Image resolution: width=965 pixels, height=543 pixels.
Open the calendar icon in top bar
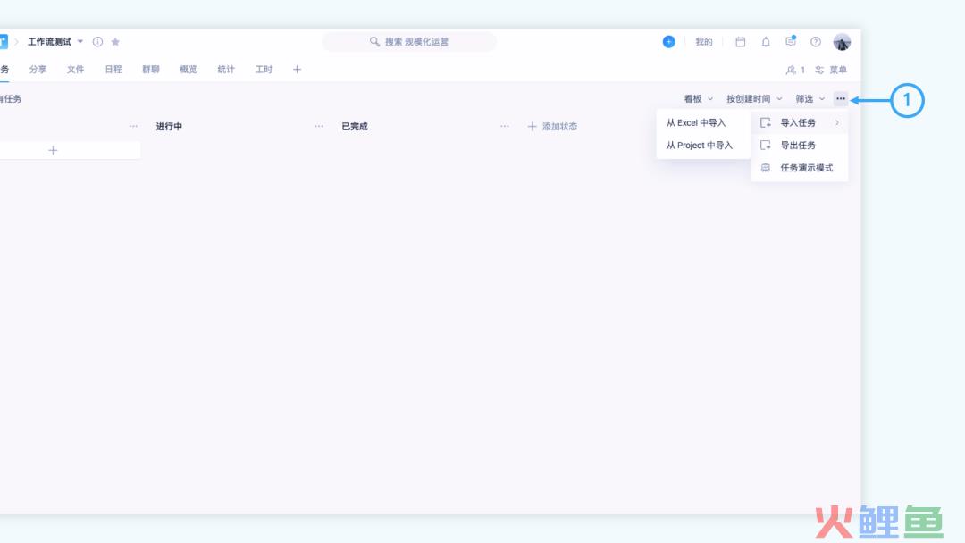tap(741, 42)
